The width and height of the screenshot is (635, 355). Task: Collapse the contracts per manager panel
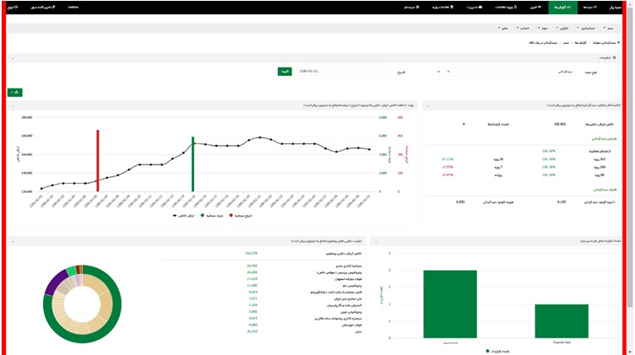coord(376,242)
